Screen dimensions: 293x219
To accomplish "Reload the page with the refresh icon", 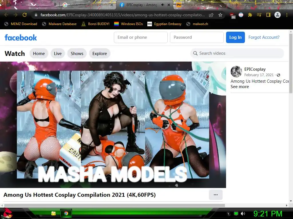I will click(25, 15).
